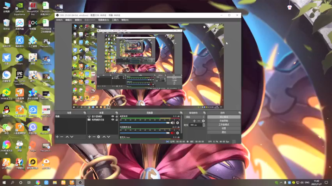Open the Tencent QQ penguin desktop icon

[6, 112]
